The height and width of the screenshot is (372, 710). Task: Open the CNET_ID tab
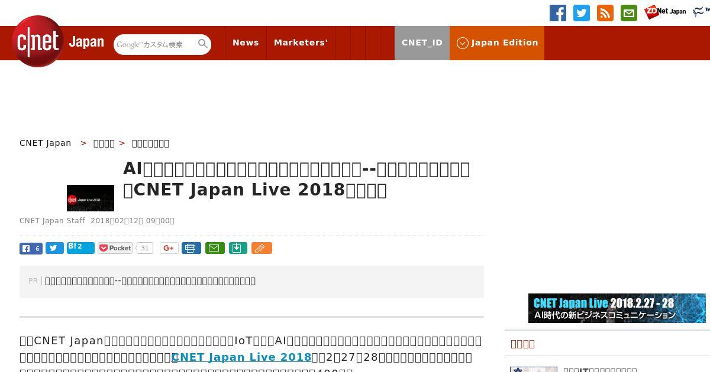tap(422, 43)
